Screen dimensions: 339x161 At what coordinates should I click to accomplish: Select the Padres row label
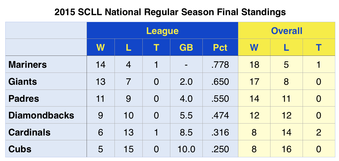point(46,98)
